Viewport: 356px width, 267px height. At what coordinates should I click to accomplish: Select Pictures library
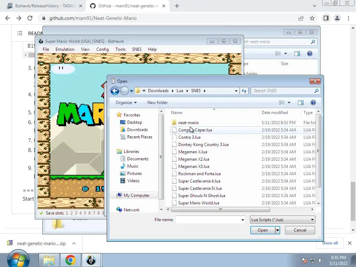(135, 173)
